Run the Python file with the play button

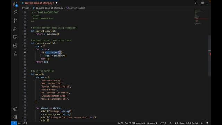196,3
